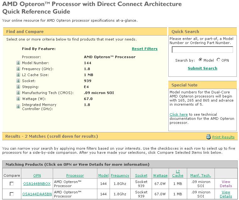Sort results by OPN column header

pos(37,175)
